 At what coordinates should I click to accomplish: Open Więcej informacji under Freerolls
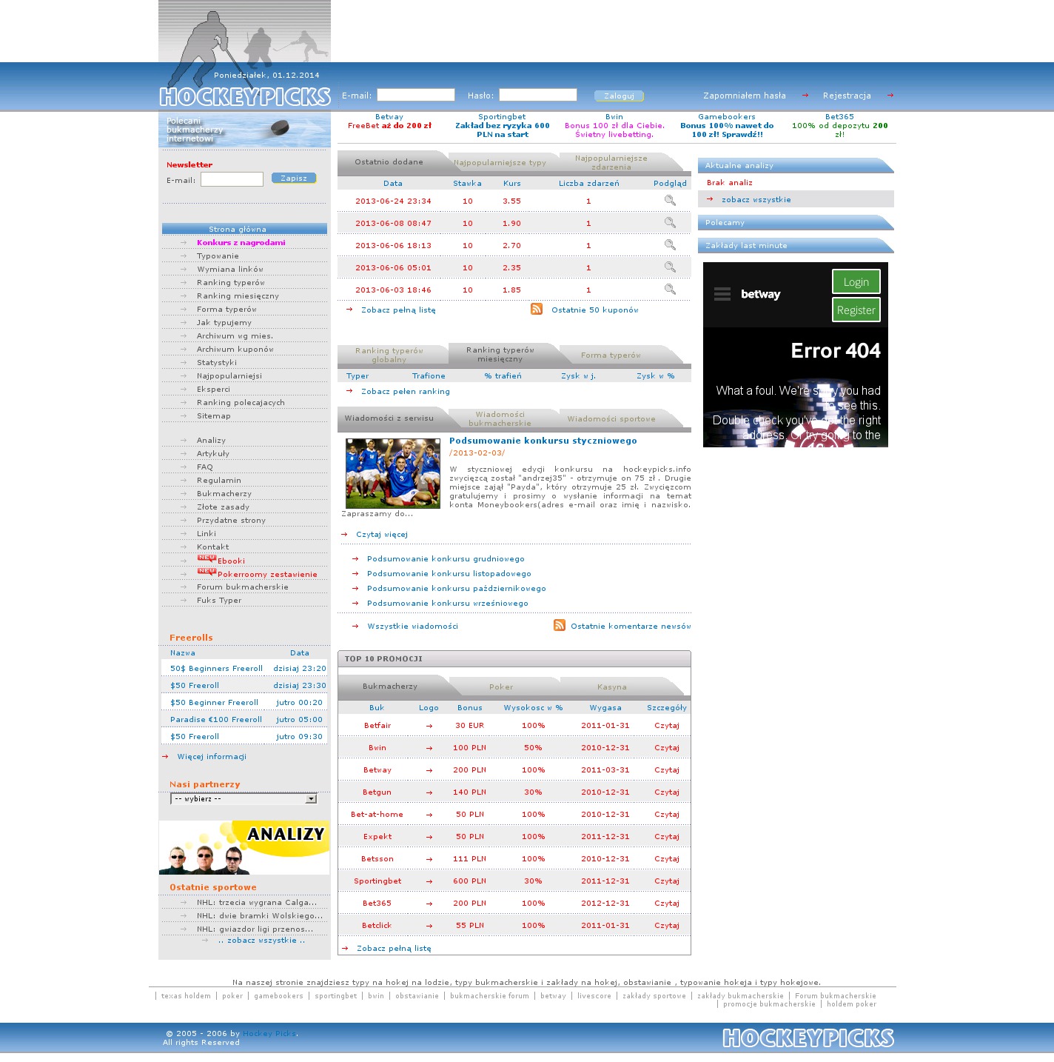tap(212, 756)
